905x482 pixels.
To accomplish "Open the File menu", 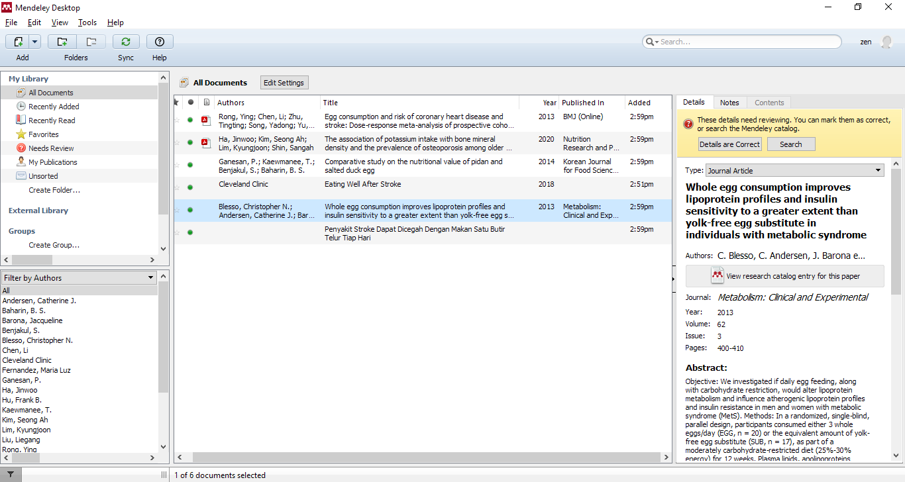I will tap(11, 23).
